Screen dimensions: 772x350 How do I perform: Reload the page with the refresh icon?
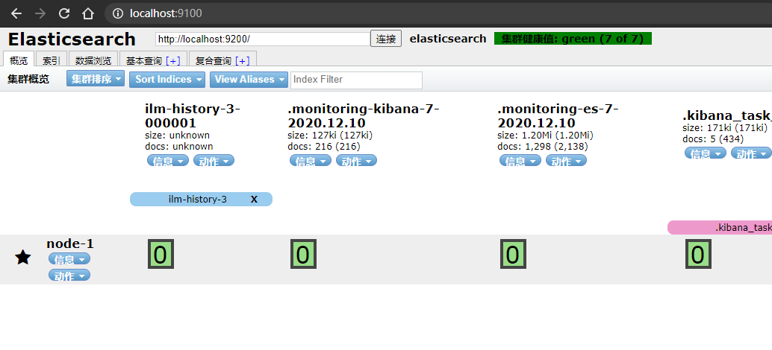tap(64, 13)
